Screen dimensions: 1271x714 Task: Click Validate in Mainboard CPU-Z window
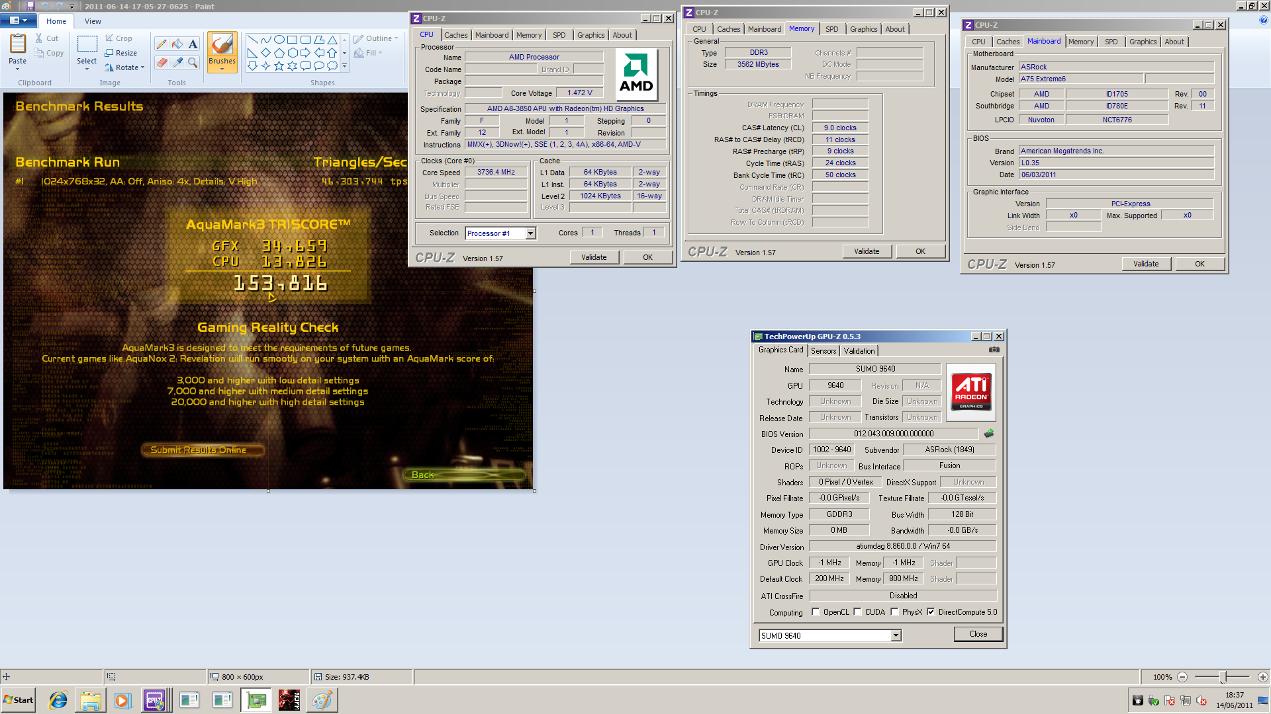pyautogui.click(x=1146, y=264)
